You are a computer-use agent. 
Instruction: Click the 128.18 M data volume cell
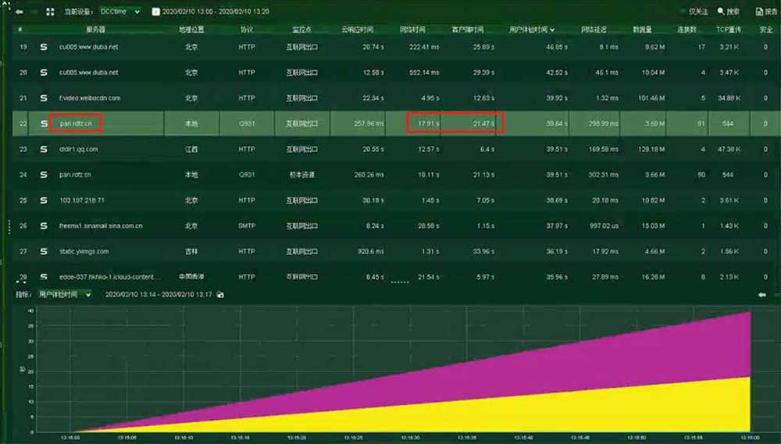651,149
